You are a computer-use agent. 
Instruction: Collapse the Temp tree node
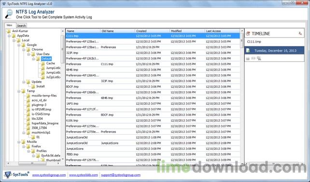click(x=19, y=91)
